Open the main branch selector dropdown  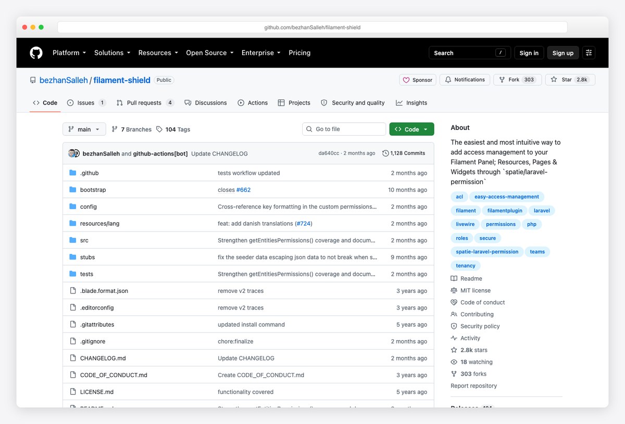84,130
